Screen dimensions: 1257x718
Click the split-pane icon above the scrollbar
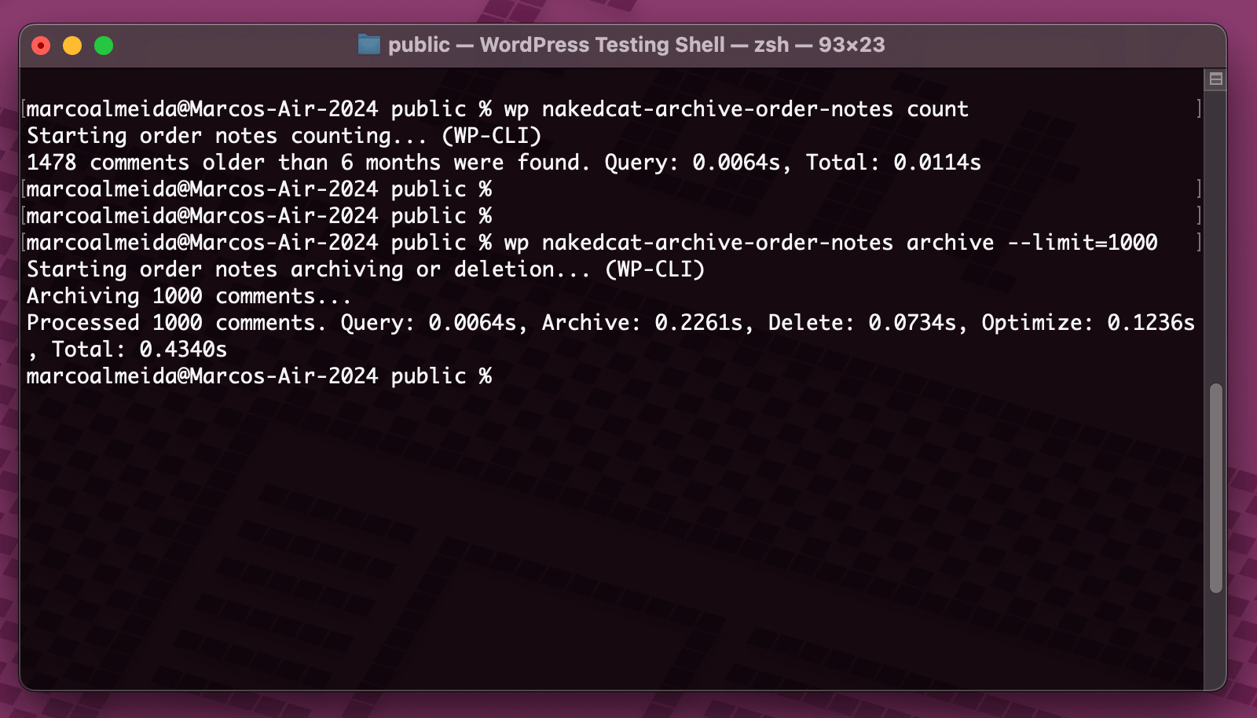(1217, 79)
